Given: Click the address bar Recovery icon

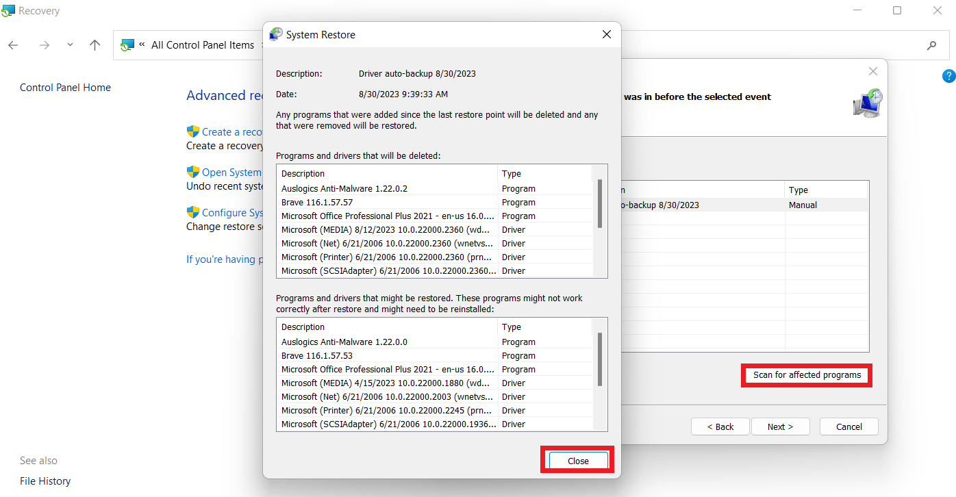Looking at the screenshot, I should pyautogui.click(x=127, y=45).
